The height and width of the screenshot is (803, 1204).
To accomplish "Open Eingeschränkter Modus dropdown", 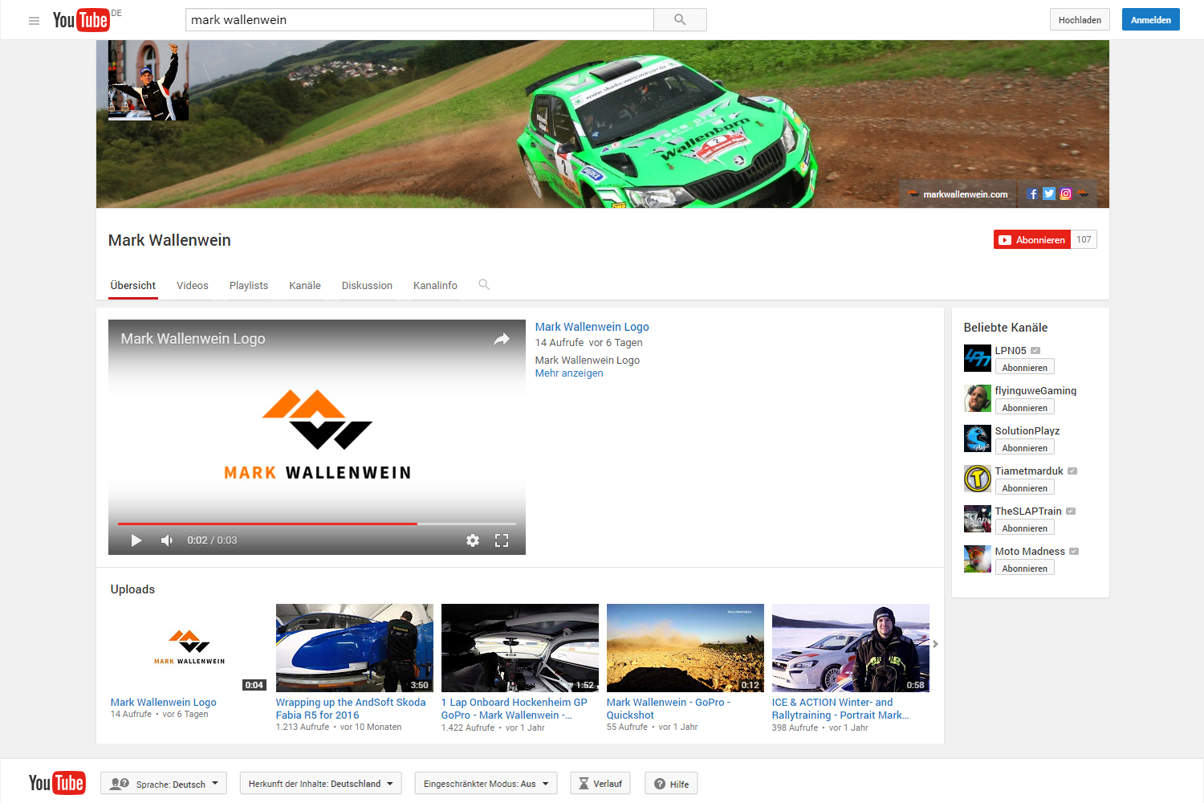I will pyautogui.click(x=486, y=784).
